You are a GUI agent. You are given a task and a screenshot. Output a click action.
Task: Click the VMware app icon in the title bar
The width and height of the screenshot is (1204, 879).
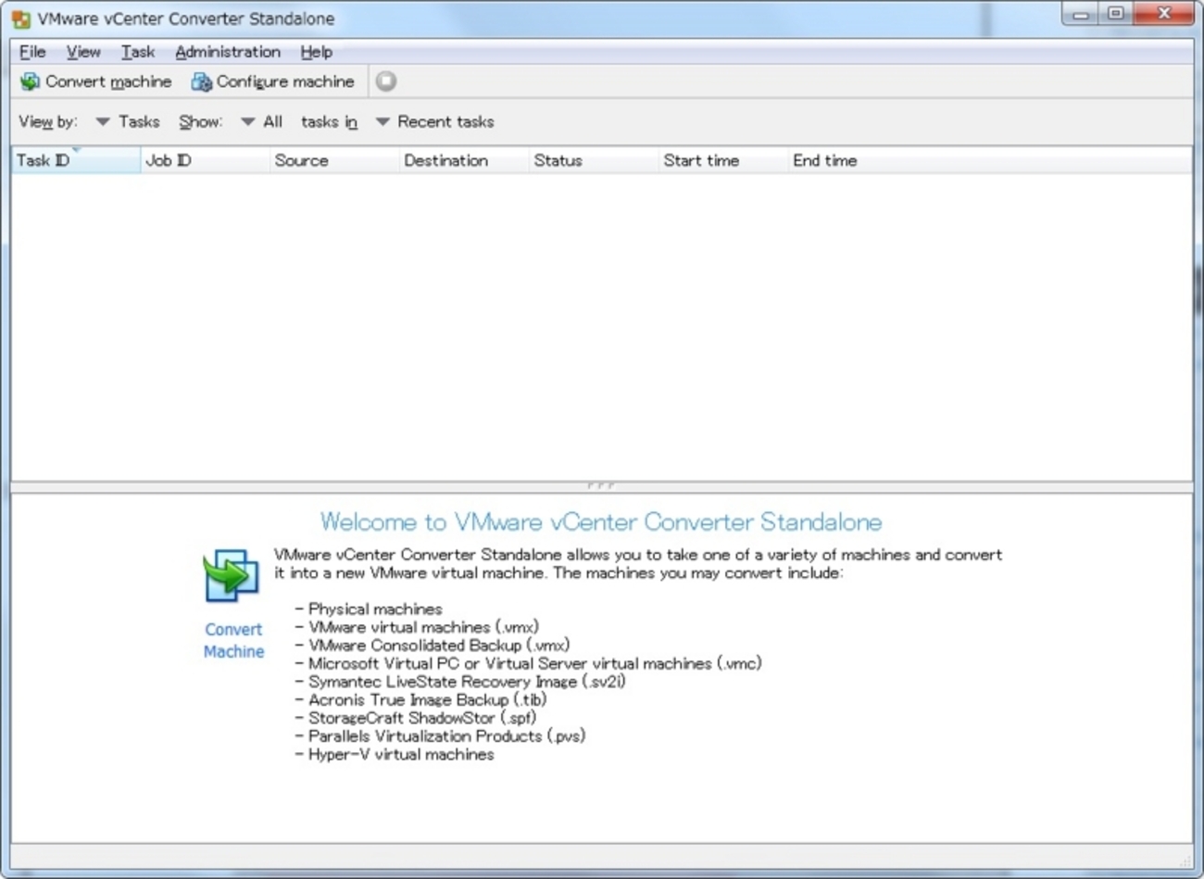tap(20, 19)
